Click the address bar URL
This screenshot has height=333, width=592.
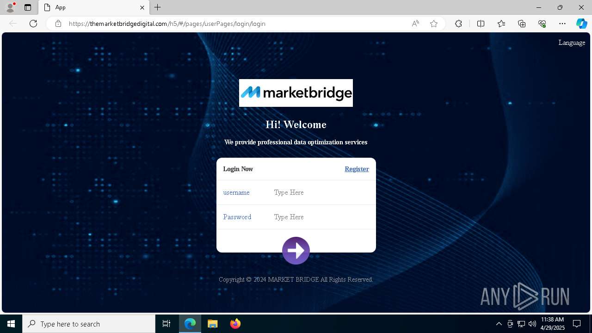click(x=167, y=24)
